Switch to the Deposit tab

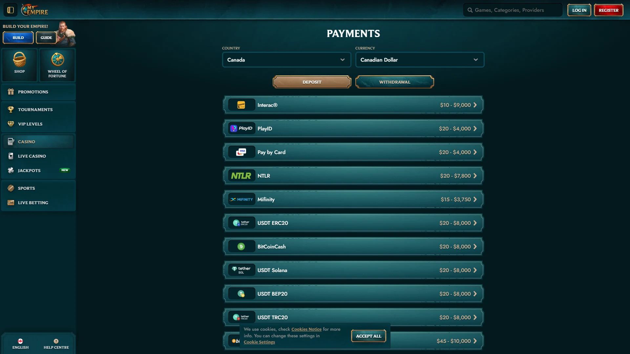point(312,82)
